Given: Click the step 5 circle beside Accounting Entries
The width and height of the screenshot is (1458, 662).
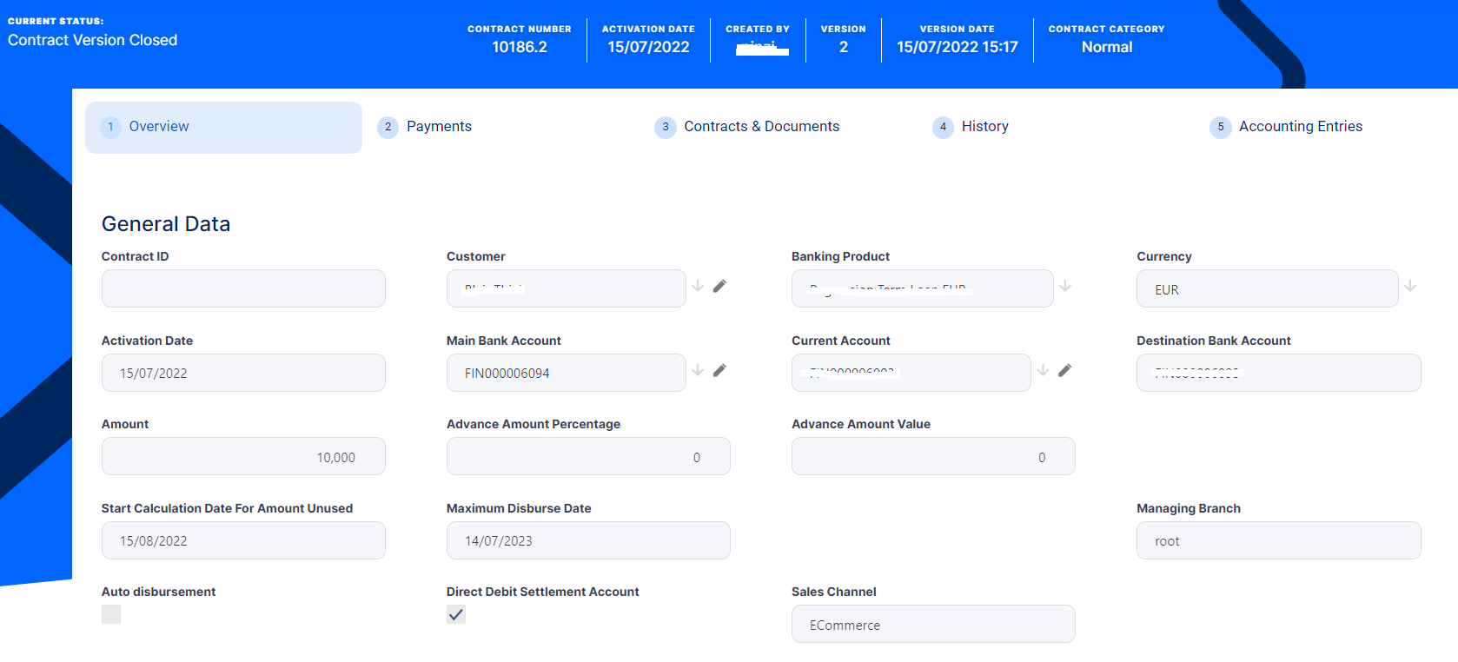Looking at the screenshot, I should [1220, 127].
